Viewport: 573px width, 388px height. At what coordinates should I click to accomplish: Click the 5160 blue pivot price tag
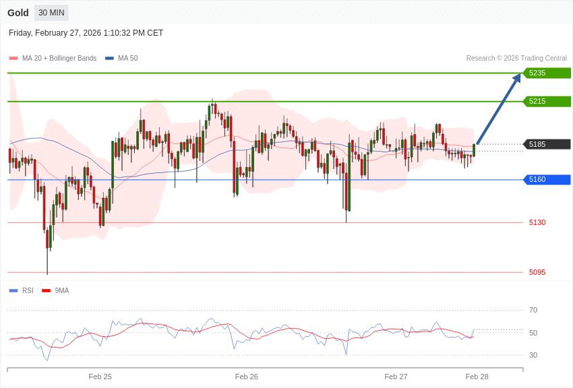pyautogui.click(x=547, y=180)
